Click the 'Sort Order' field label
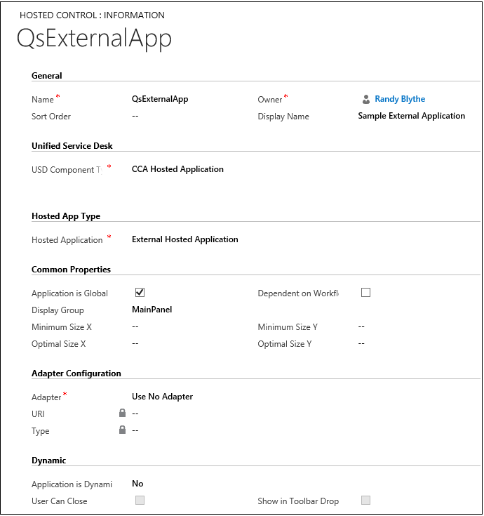This screenshot has height=516, width=484. (51, 117)
